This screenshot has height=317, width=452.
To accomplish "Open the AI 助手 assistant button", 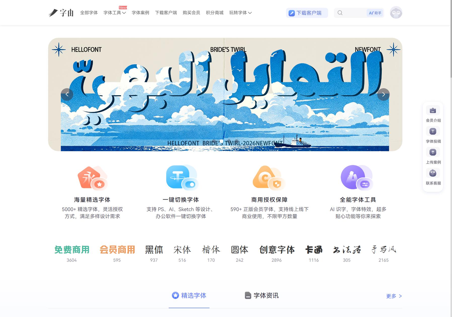I will [x=375, y=13].
